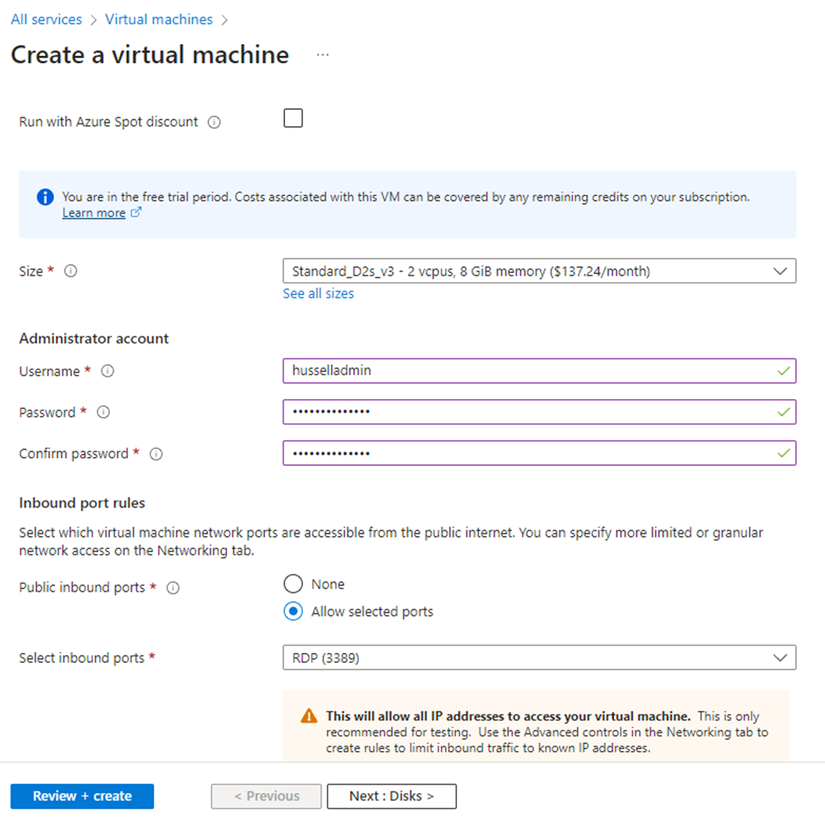This screenshot has width=825, height=827.
Task: Click Review + create
Action: coord(82,796)
